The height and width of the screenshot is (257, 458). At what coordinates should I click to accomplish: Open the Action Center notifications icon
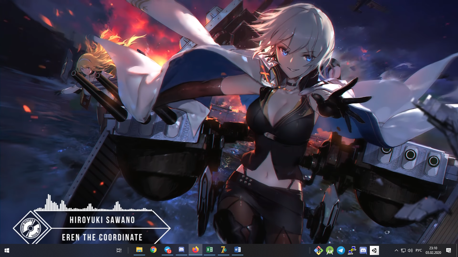point(449,250)
